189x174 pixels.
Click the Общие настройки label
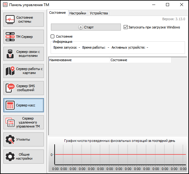pyautogui.click(x=24, y=157)
